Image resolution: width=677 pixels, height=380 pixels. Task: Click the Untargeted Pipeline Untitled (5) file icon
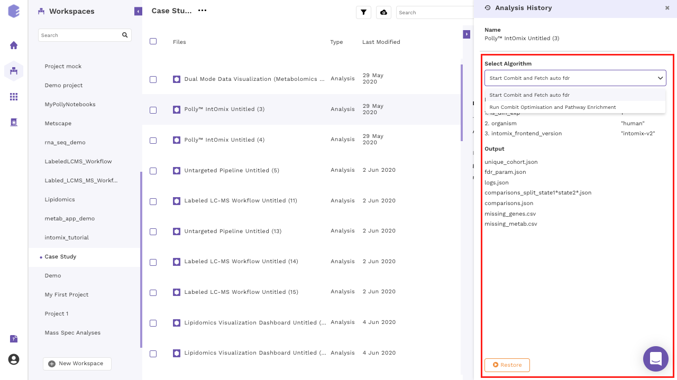click(x=177, y=171)
